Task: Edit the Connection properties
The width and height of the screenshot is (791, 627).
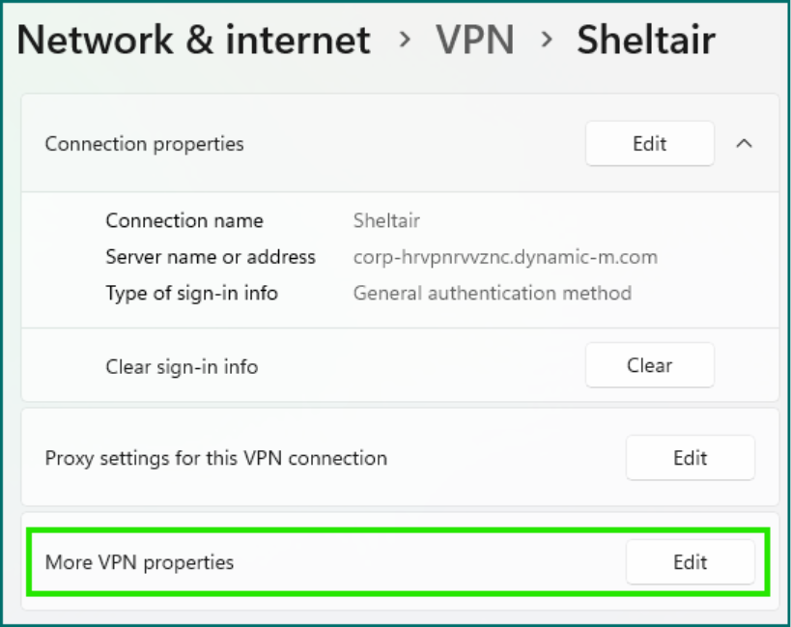Action: pyautogui.click(x=649, y=144)
